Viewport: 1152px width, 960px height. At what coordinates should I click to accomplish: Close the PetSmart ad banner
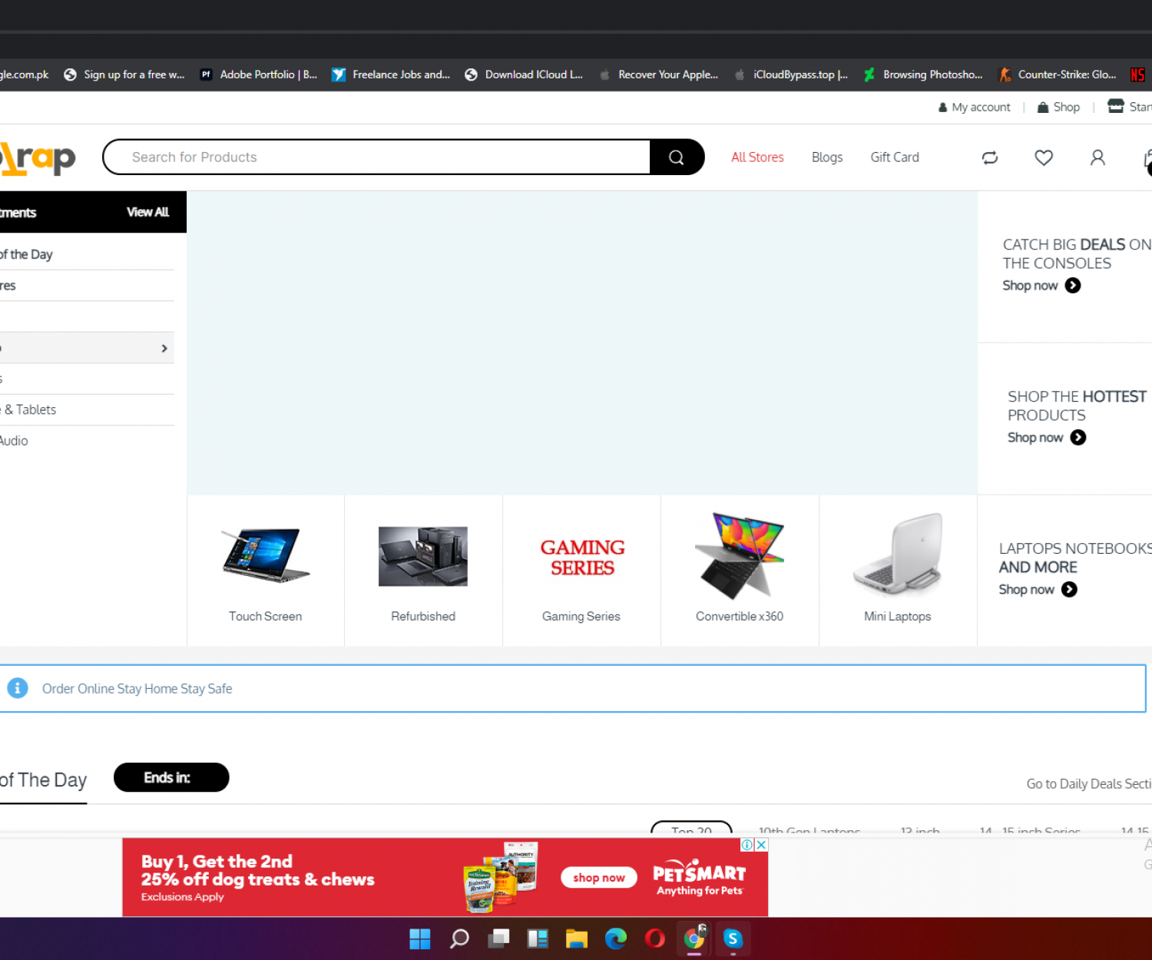tap(761, 845)
